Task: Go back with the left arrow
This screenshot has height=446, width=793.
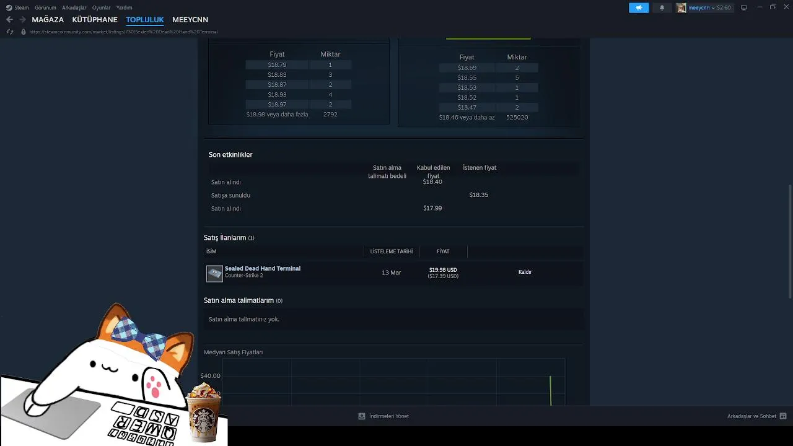Action: coord(9,20)
